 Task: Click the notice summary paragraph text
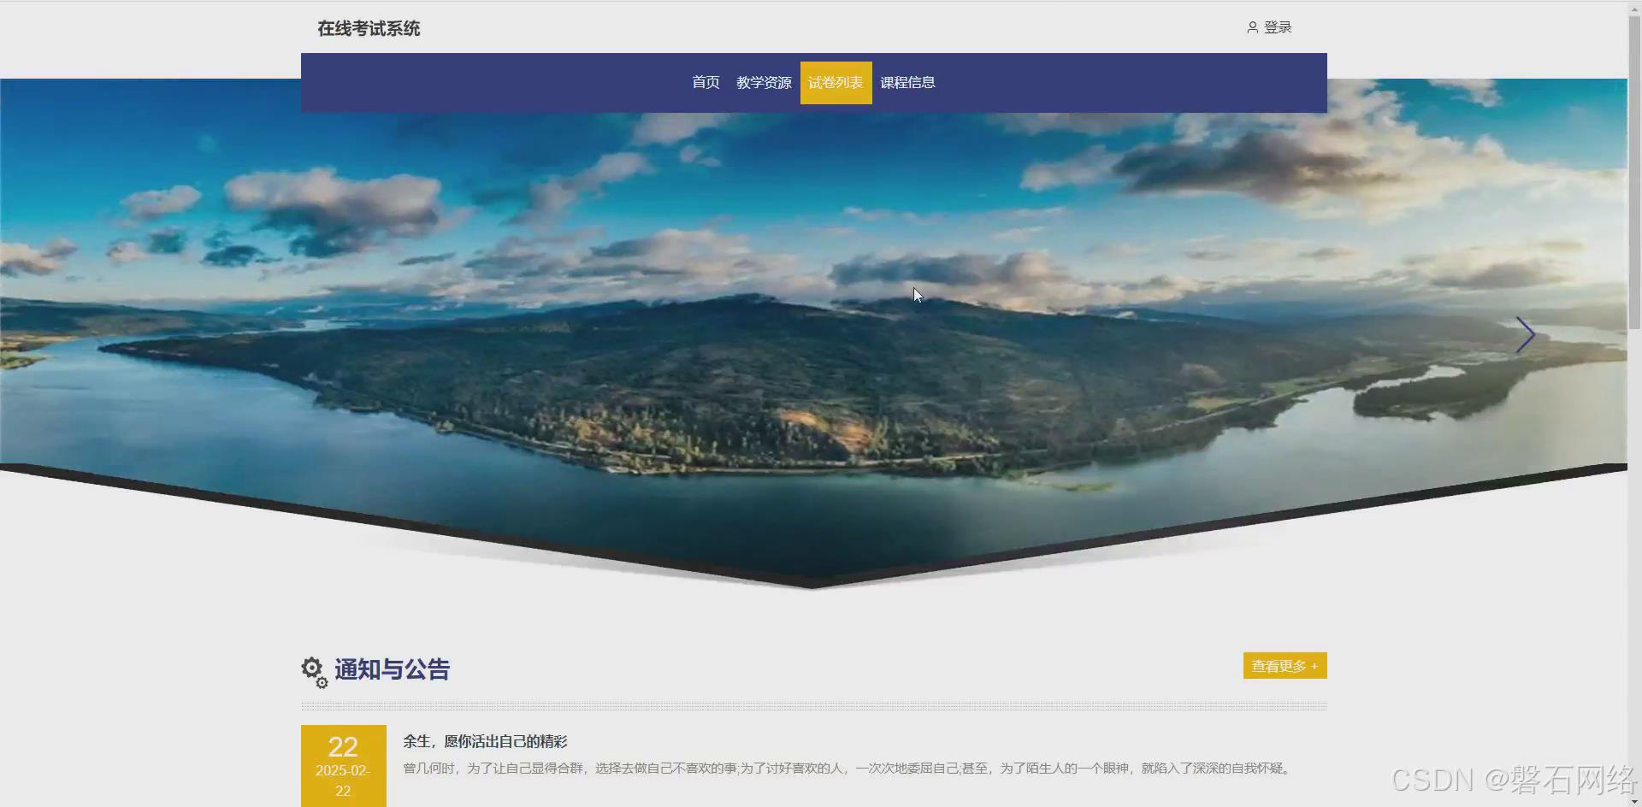[847, 768]
